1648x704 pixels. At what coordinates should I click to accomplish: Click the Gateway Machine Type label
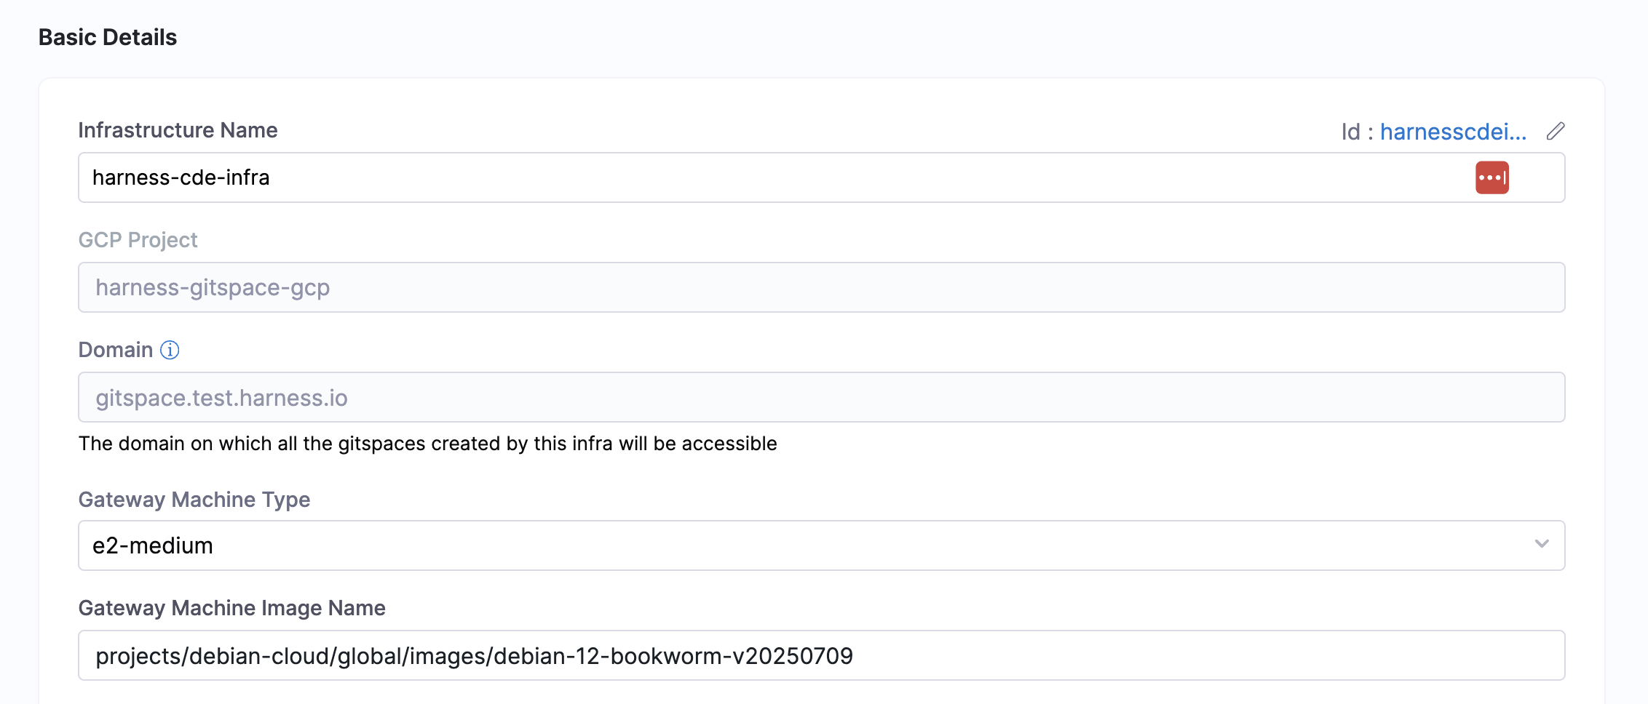pyautogui.click(x=194, y=500)
